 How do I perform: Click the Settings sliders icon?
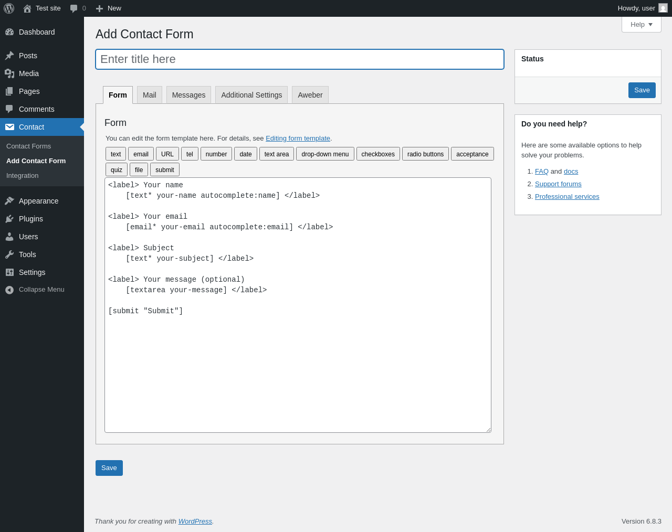point(9,272)
